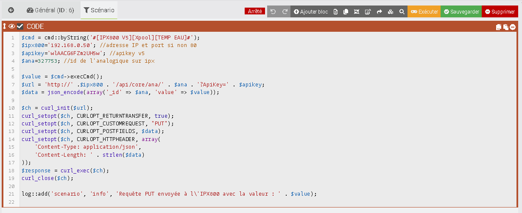The height and width of the screenshot is (213, 522).
Task: Click the CURLOPT_POSTFIELDS line
Action: coord(93,131)
